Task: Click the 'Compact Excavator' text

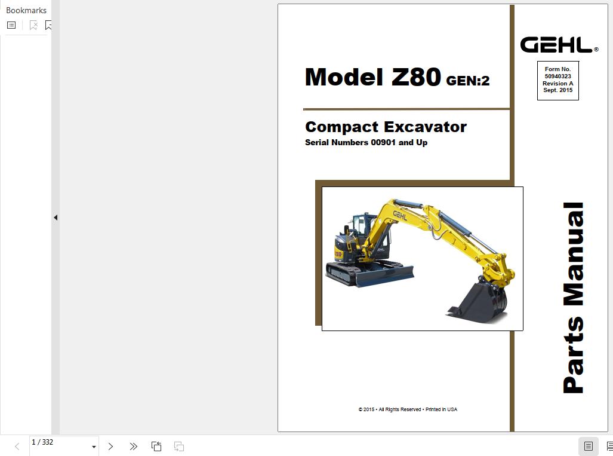Action: [x=386, y=127]
